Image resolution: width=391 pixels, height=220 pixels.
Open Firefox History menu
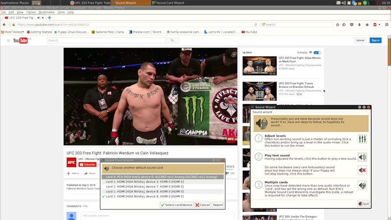point(31,12)
